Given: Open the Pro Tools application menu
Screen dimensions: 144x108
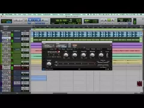Looking at the screenshot, I should (9, 14).
